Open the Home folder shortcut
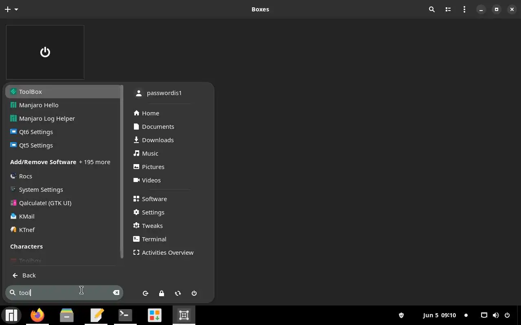Image resolution: width=521 pixels, height=325 pixels. point(147,113)
